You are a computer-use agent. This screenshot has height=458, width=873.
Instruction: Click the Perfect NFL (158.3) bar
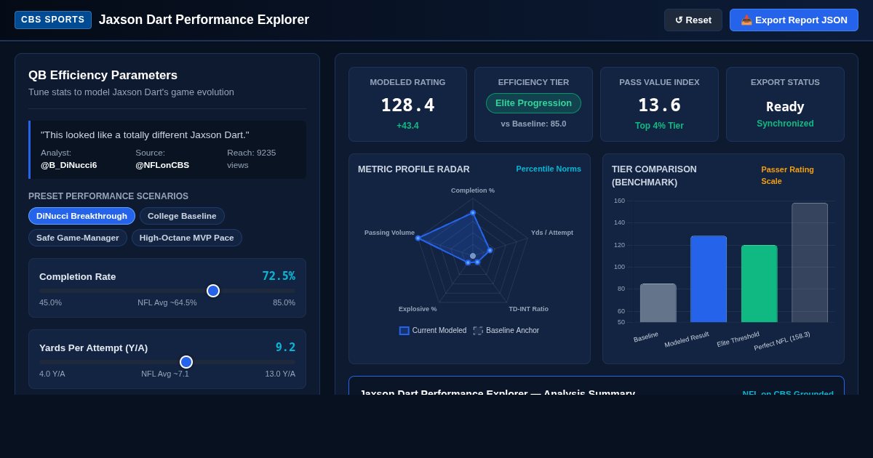point(810,262)
